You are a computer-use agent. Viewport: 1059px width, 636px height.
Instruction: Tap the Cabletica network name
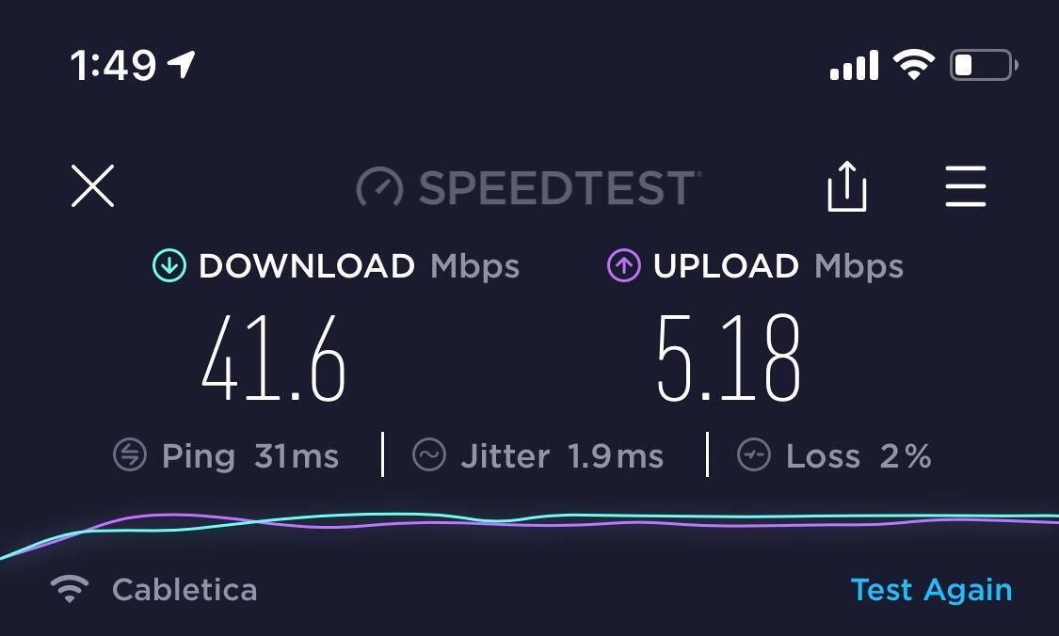click(185, 589)
